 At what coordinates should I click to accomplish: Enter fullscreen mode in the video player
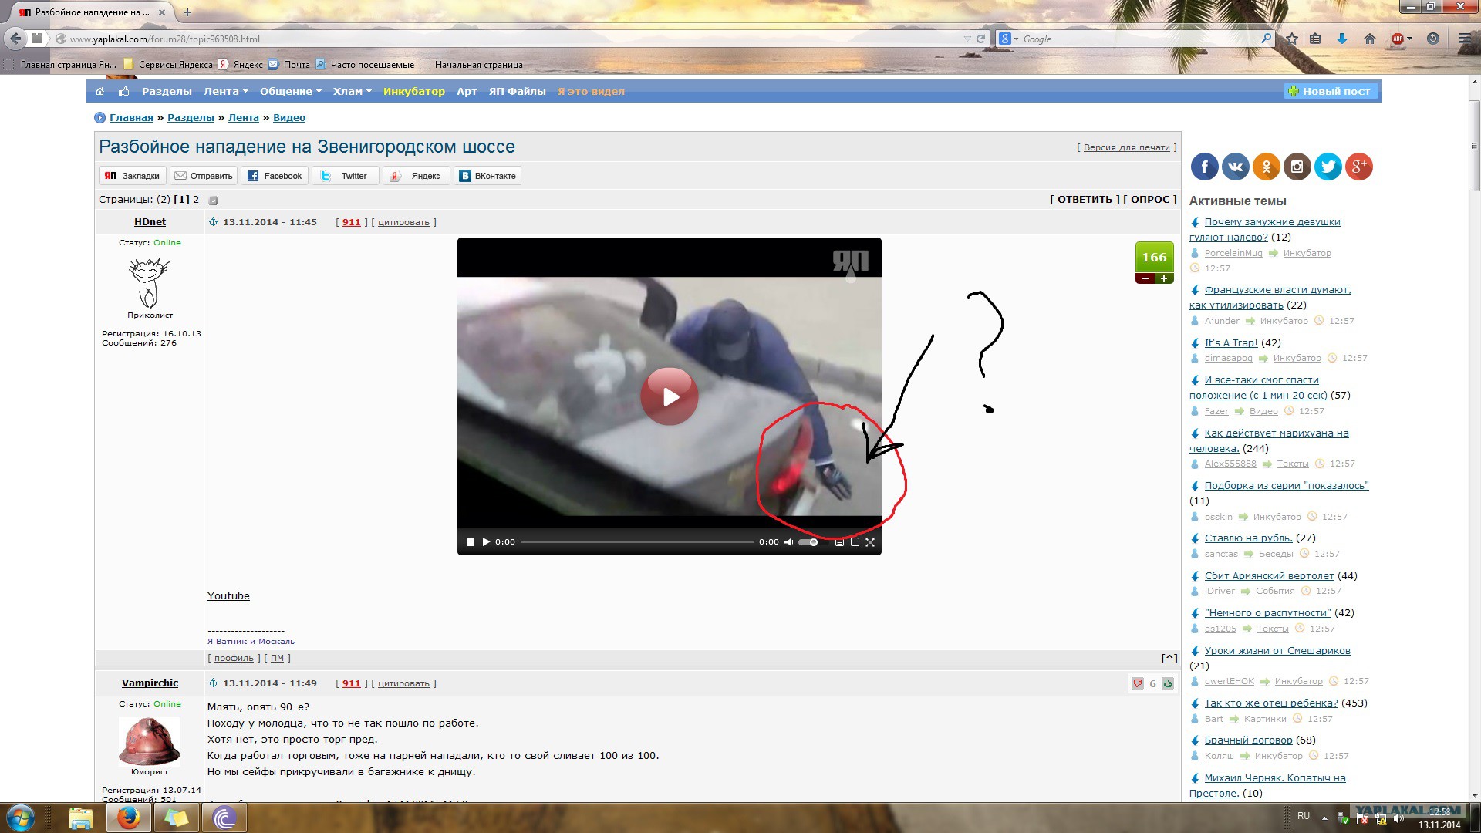[870, 542]
